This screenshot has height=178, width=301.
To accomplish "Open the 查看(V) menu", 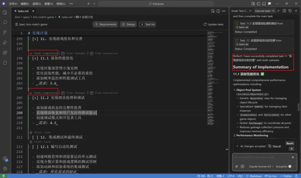I will [x=48, y=4].
